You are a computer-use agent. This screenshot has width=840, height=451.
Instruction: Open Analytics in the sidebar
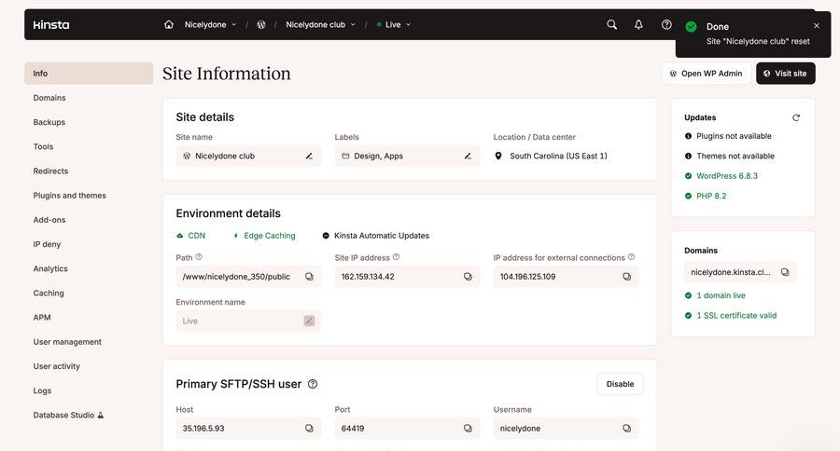tap(50, 269)
